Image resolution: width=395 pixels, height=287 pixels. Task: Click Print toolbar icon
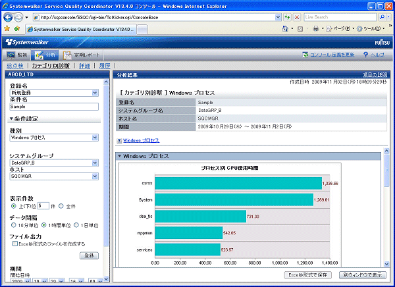coord(315,29)
